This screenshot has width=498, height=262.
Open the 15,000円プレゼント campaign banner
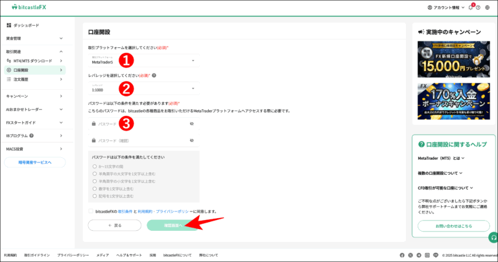tap(453, 60)
